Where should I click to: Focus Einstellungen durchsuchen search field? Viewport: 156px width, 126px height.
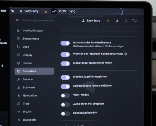pyautogui.click(x=38, y=20)
